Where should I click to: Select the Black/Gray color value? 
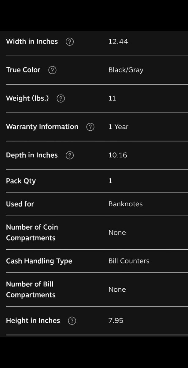(x=126, y=70)
